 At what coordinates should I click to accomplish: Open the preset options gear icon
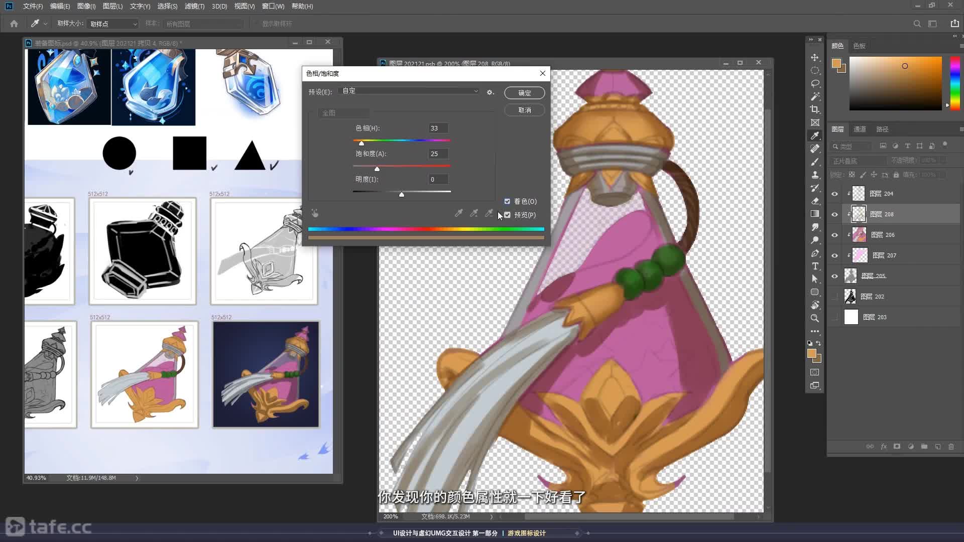(x=490, y=92)
